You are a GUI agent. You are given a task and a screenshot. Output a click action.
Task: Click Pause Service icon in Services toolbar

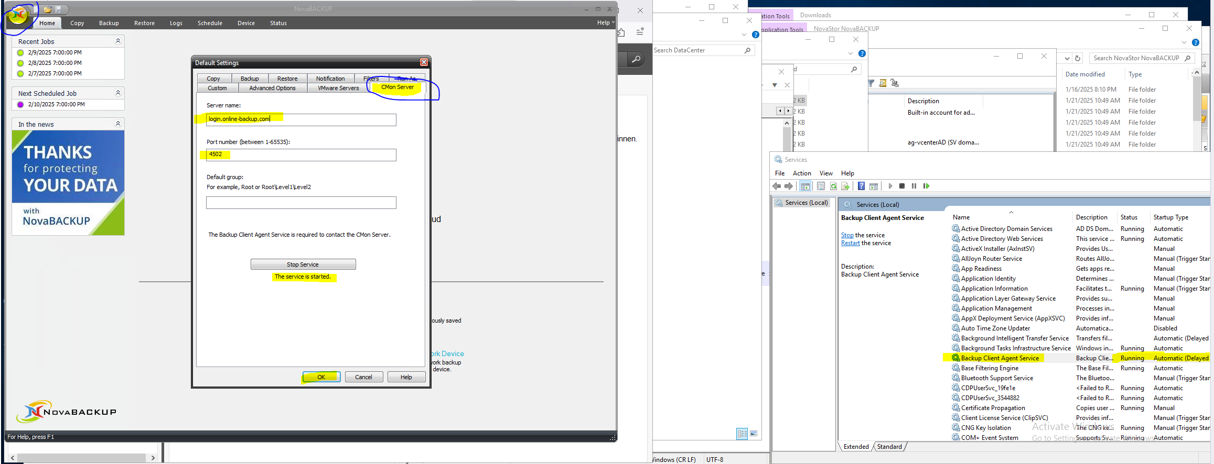point(914,186)
